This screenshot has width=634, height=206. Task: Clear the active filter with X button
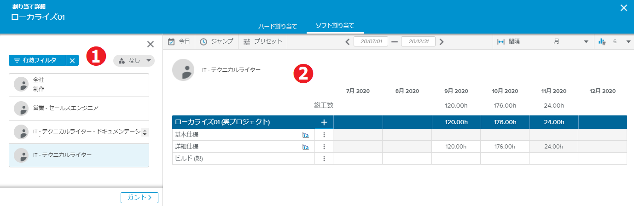tap(72, 60)
